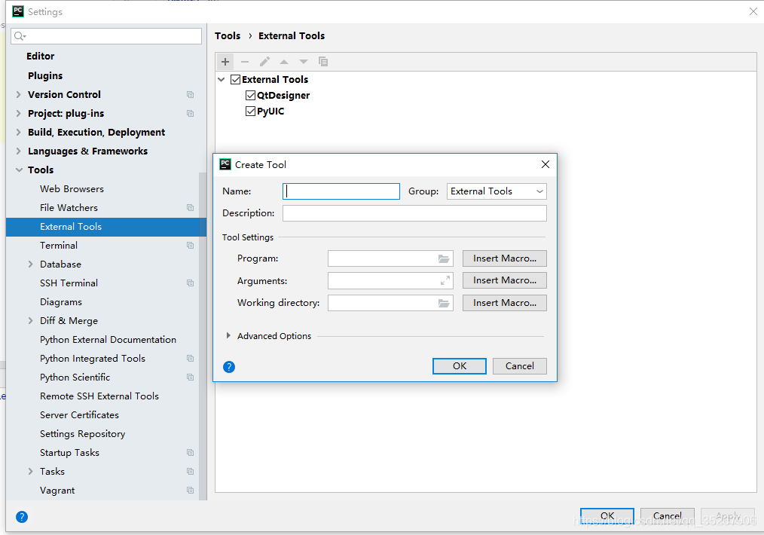Image resolution: width=764 pixels, height=535 pixels.
Task: Expand the Tasks node arrow
Action: point(30,472)
